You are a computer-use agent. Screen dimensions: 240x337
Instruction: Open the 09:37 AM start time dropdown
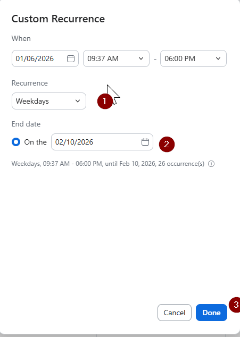pos(116,58)
